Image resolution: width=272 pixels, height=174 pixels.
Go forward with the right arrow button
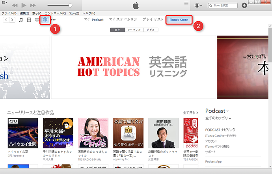pos(12,20)
